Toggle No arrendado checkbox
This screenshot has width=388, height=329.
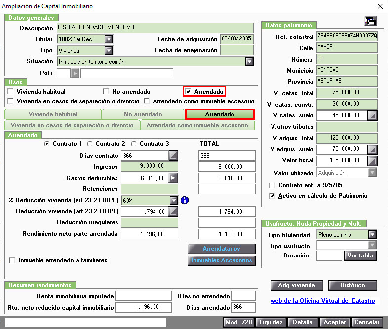tap(106, 91)
